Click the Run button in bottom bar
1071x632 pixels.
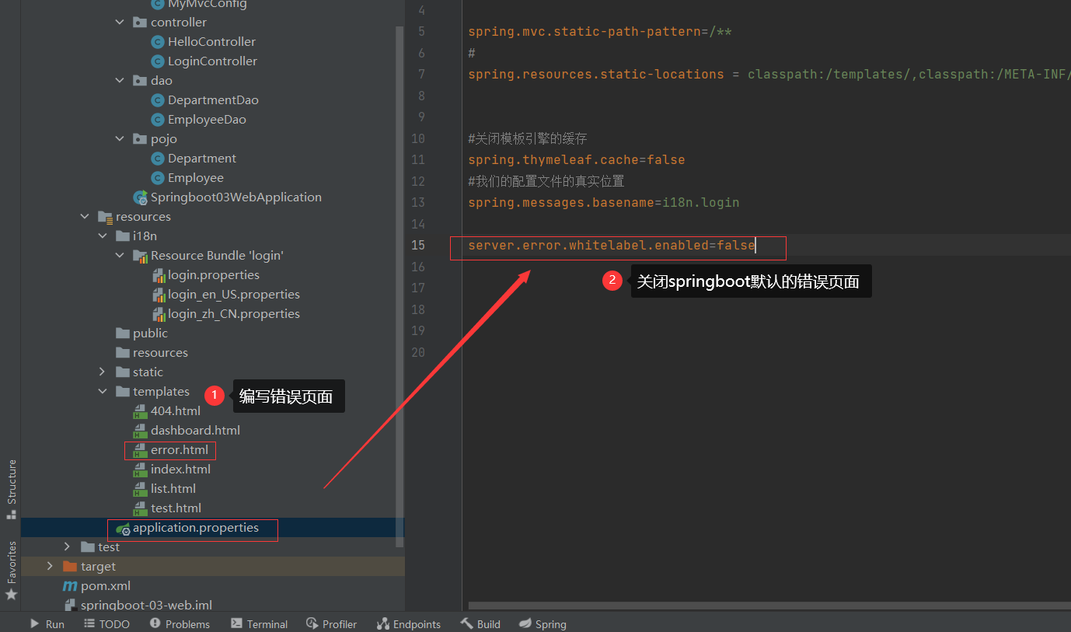pyautogui.click(x=47, y=624)
